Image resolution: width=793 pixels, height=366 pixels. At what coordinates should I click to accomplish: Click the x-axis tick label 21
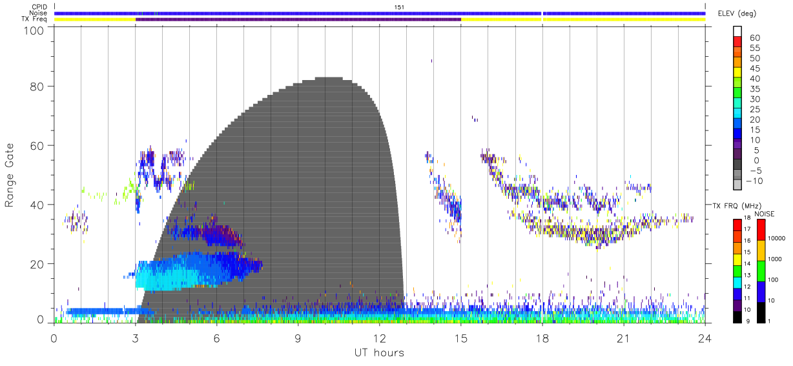(623, 338)
